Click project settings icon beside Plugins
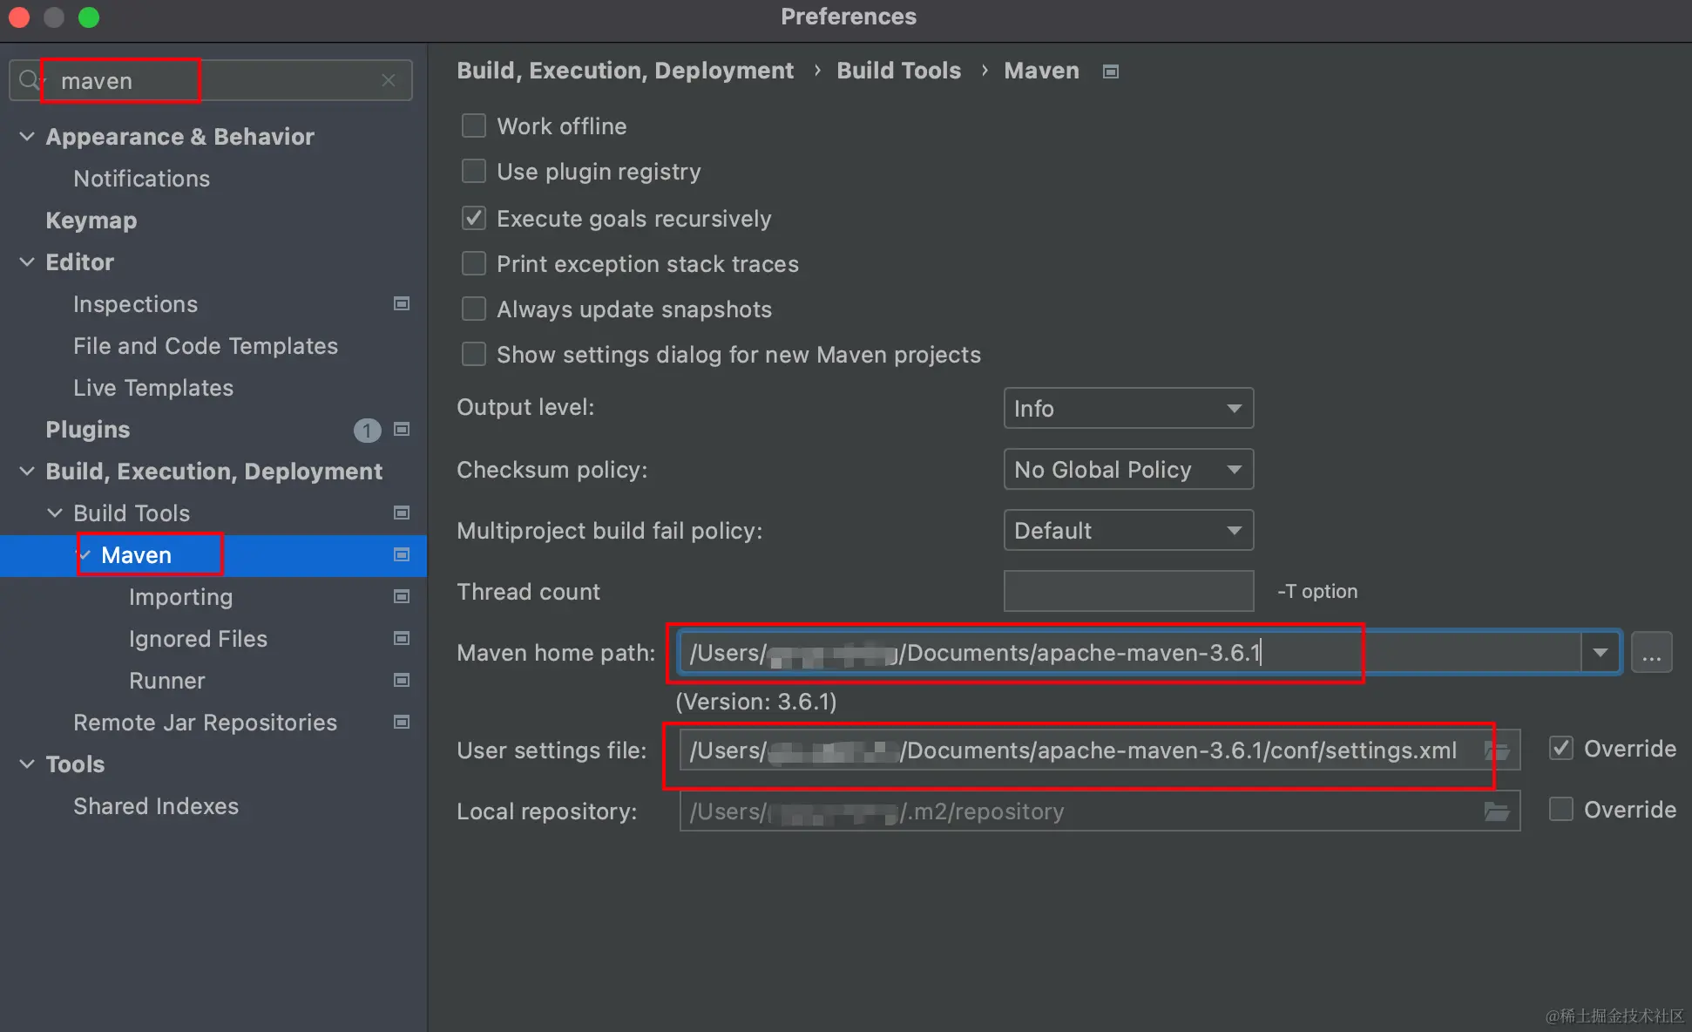1692x1032 pixels. pos(402,429)
